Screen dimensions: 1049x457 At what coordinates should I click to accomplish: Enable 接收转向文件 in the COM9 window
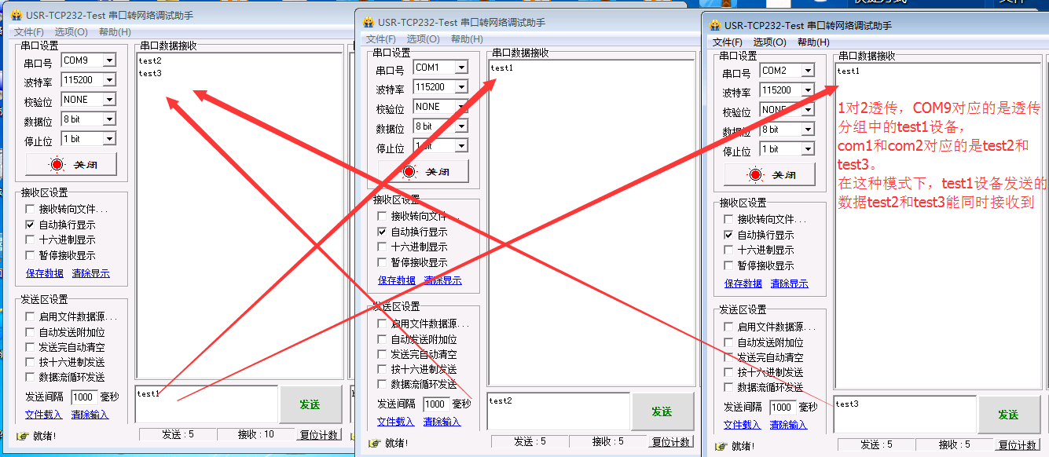pos(30,209)
